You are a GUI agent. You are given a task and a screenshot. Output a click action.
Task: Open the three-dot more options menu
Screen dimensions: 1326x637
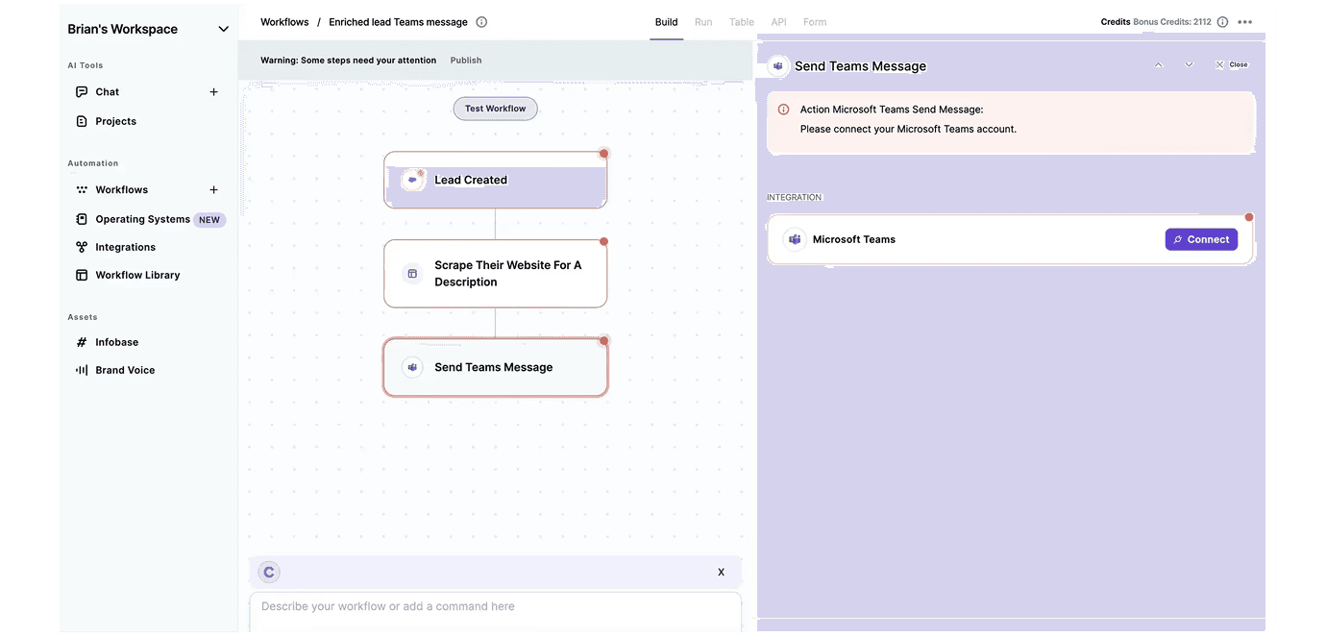tap(1245, 22)
